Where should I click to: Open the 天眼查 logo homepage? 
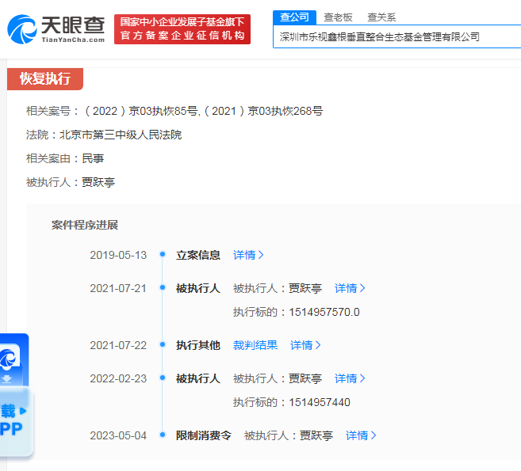tap(56, 29)
